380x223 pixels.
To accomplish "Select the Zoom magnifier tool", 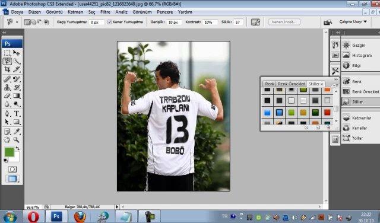I will pyautogui.click(x=16, y=140).
